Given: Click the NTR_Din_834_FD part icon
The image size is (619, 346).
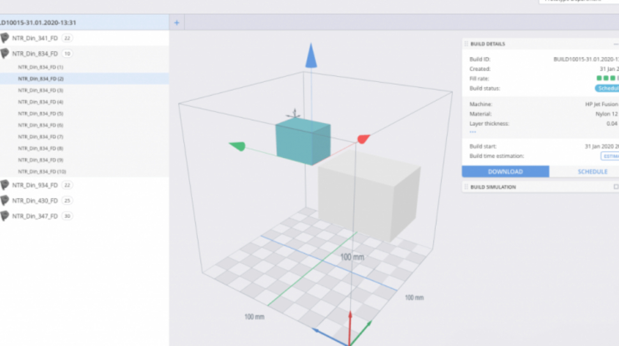Looking at the screenshot, I should pyautogui.click(x=5, y=54).
